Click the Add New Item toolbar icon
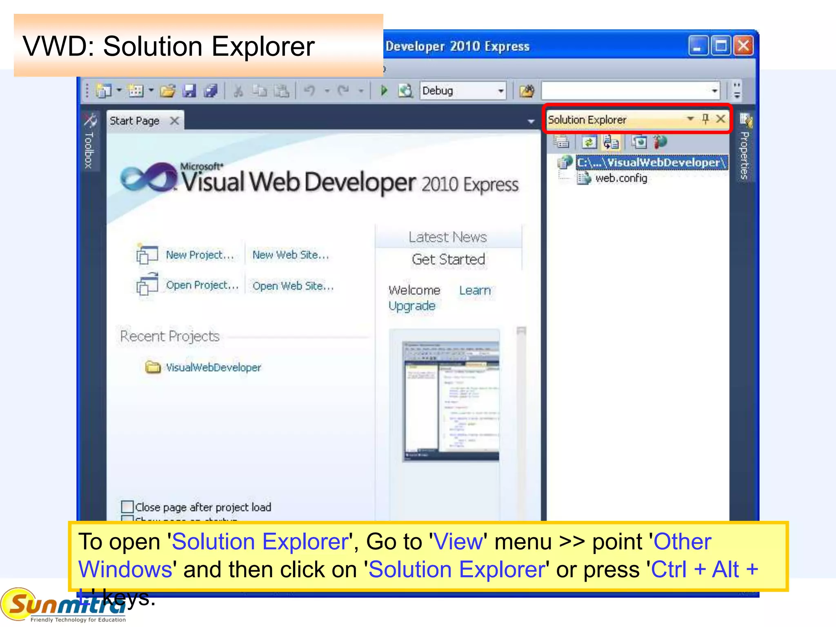 click(136, 91)
